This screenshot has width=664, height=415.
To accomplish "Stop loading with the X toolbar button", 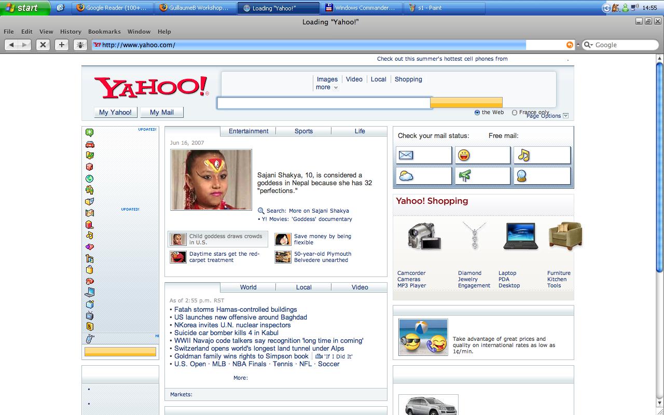I will tap(43, 45).
